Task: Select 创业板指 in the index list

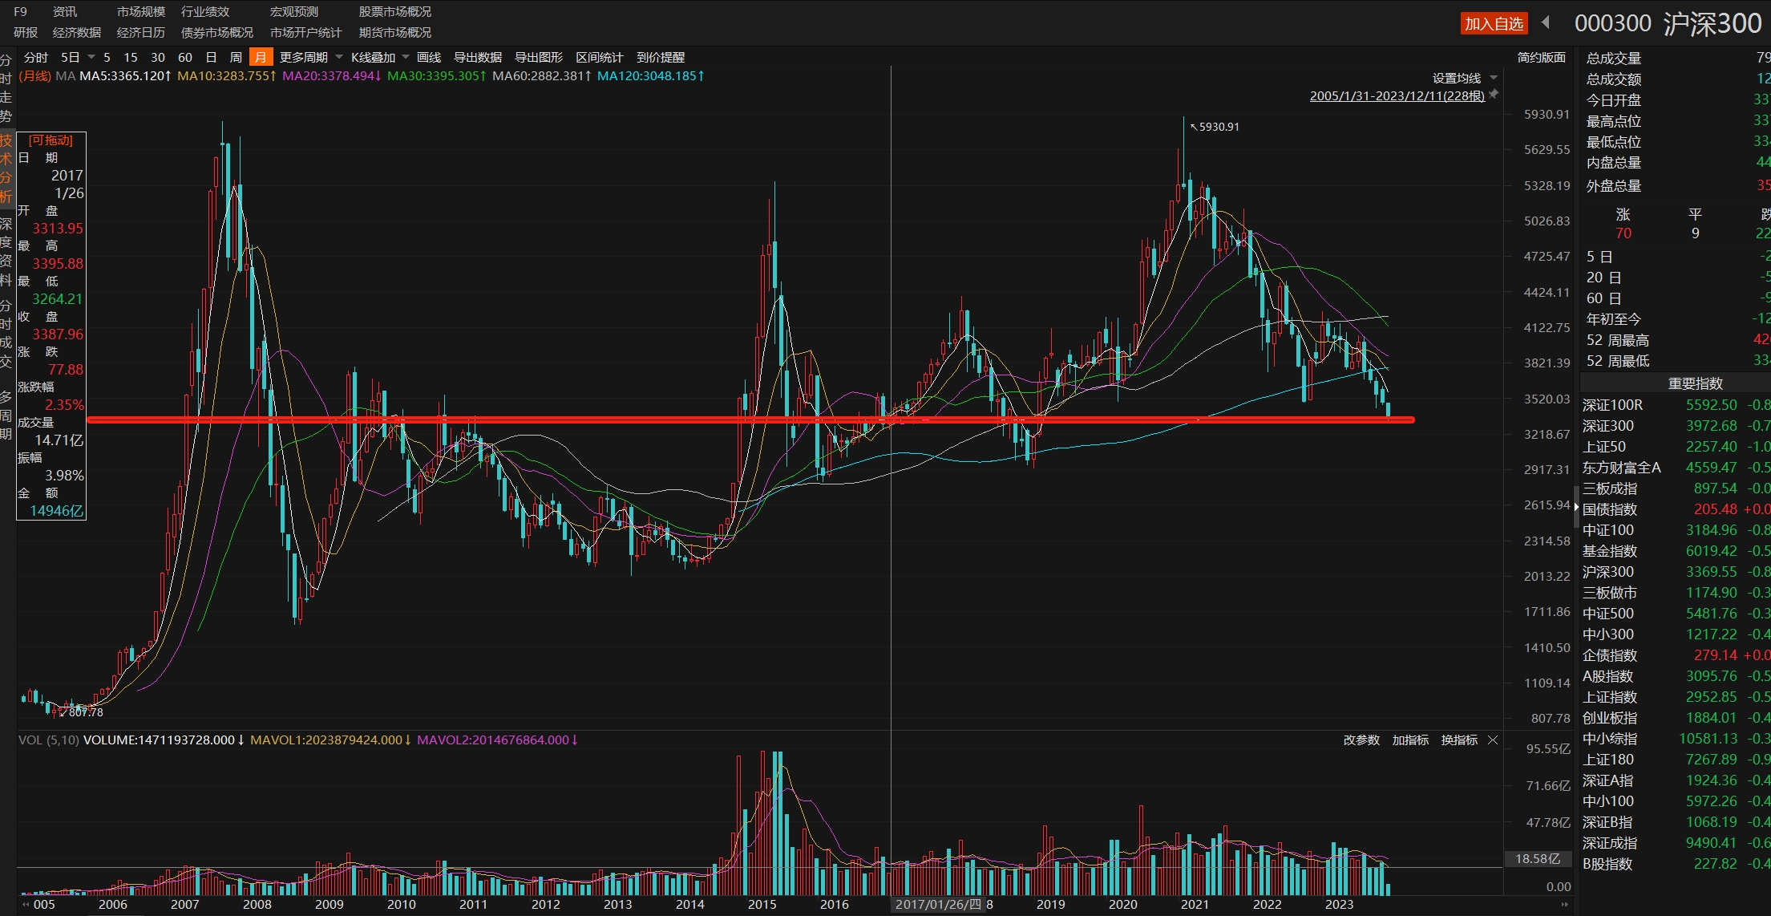Action: (x=1609, y=718)
